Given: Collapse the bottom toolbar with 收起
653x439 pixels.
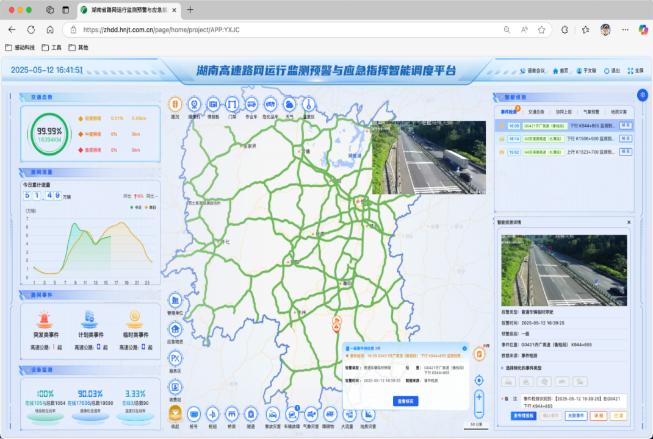Looking at the screenshot, I should 175,415.
